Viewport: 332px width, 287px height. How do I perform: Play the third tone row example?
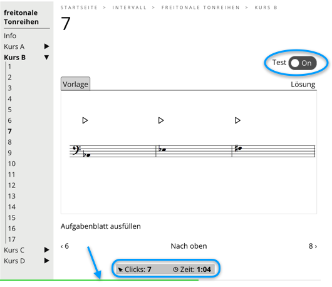(237, 120)
